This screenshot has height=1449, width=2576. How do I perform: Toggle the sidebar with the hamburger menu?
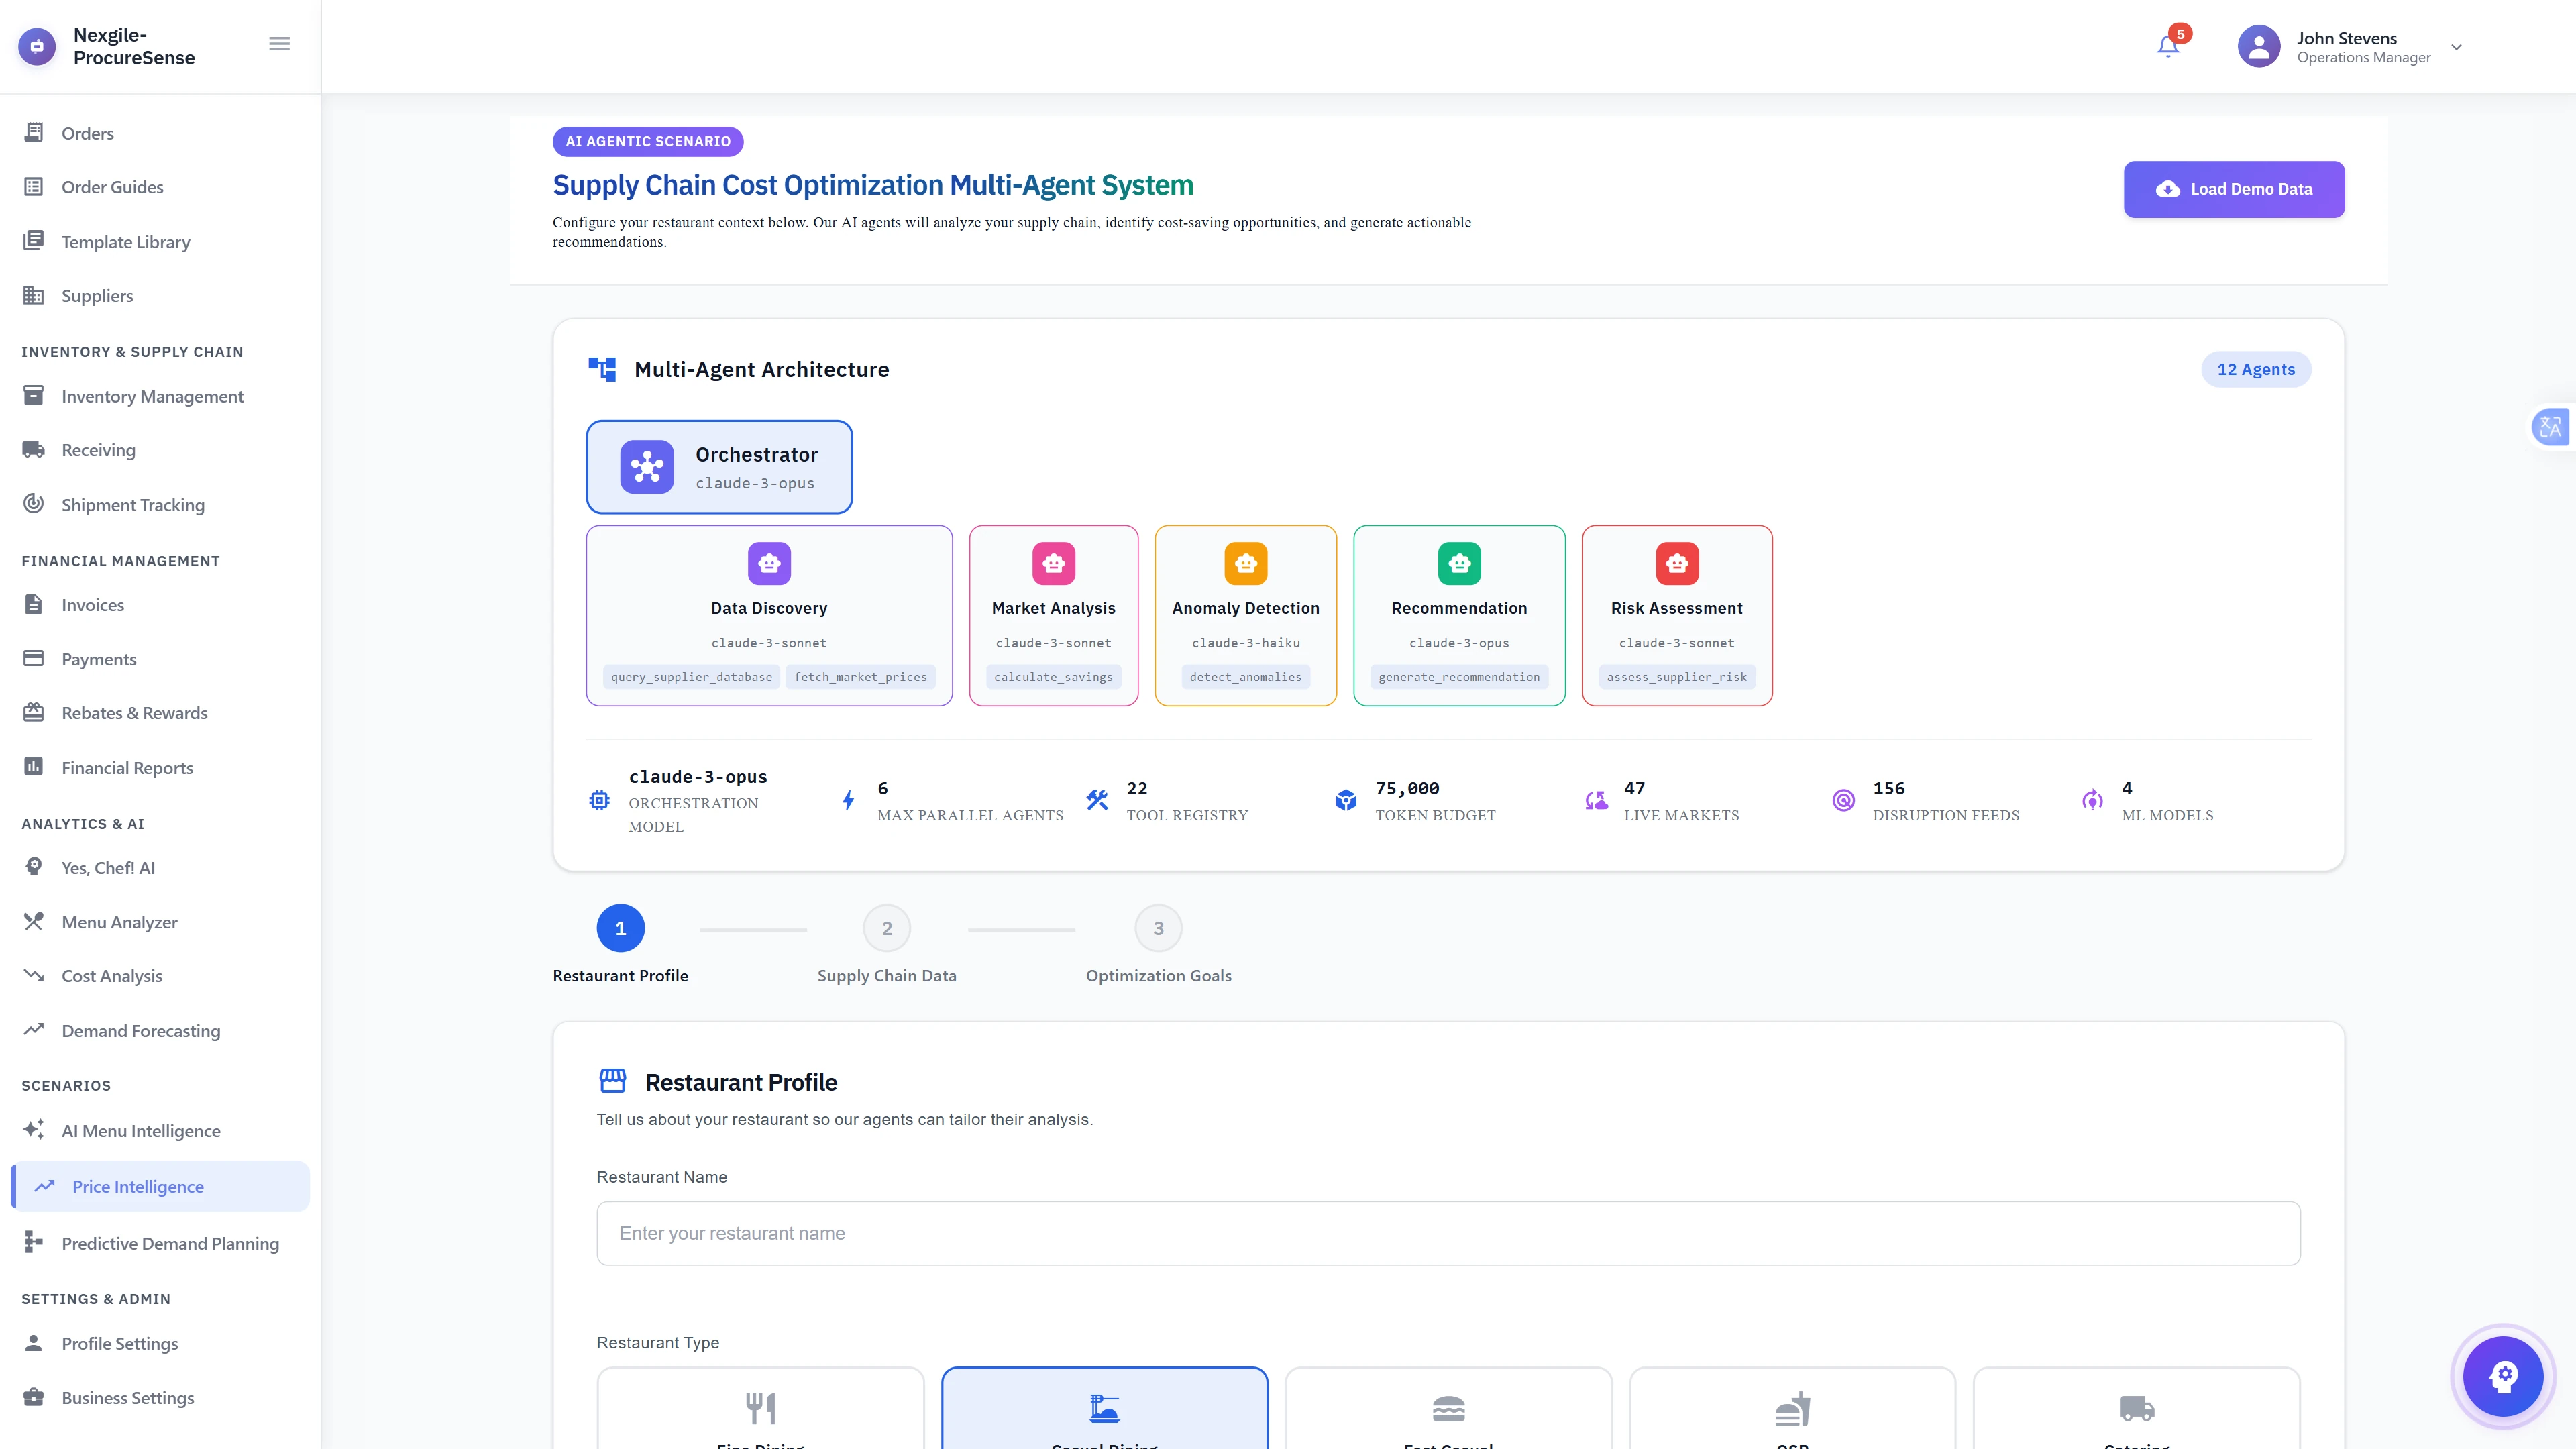[279, 43]
